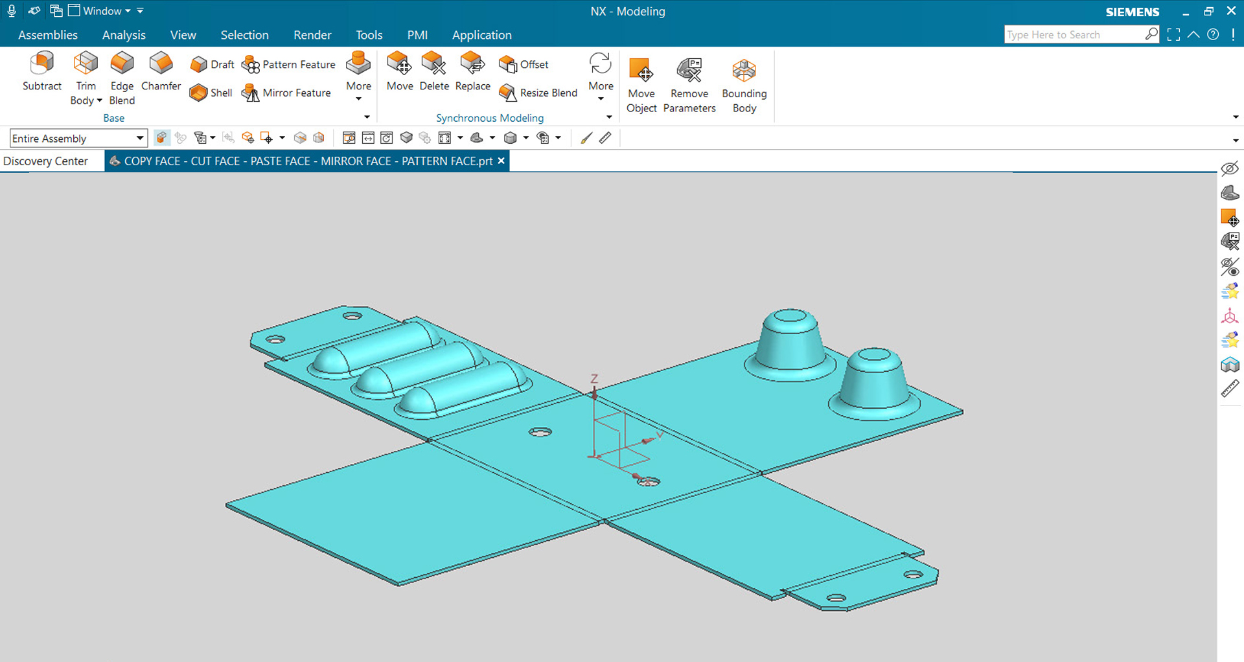Select the Chamfer tool
Viewport: 1244px width, 662px height.
point(161,74)
